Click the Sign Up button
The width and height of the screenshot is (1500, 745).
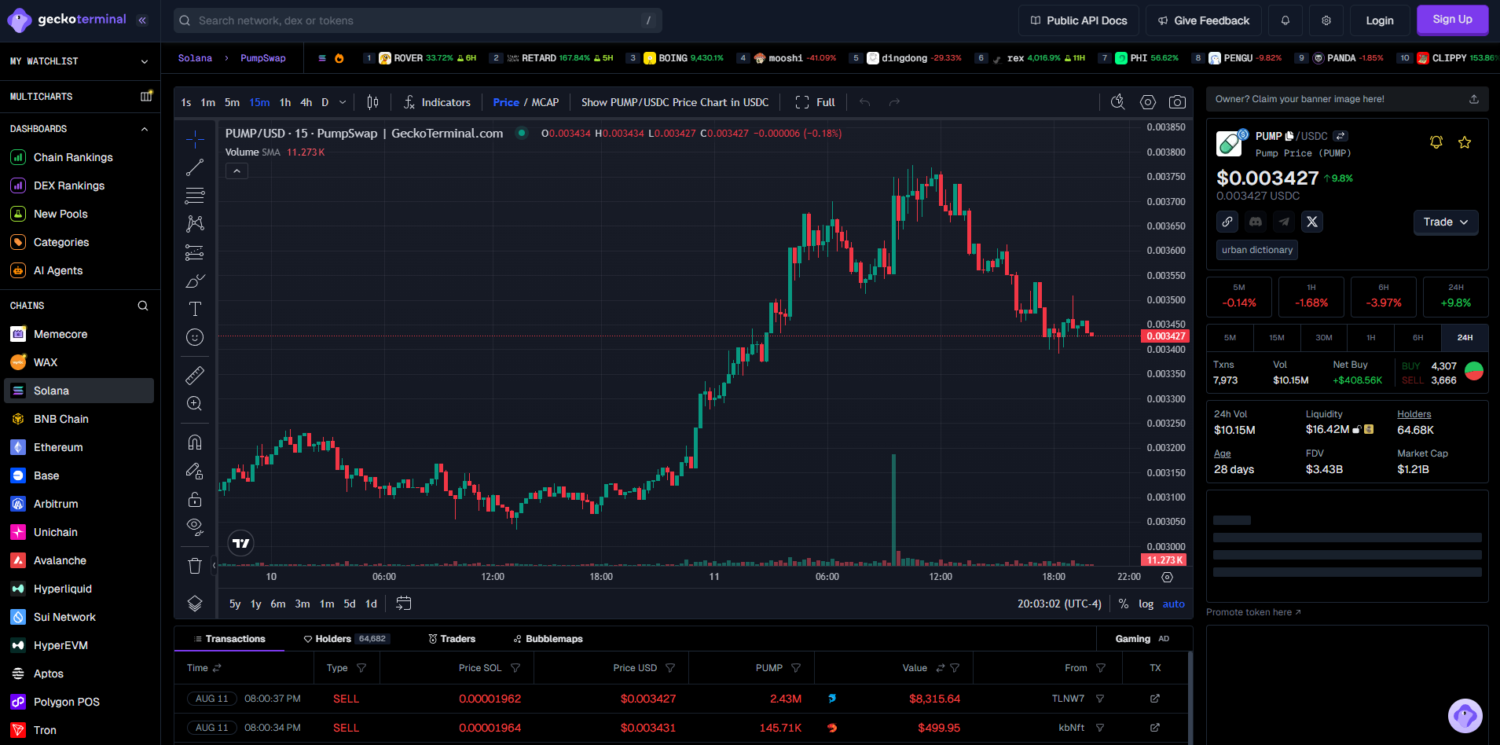point(1452,20)
